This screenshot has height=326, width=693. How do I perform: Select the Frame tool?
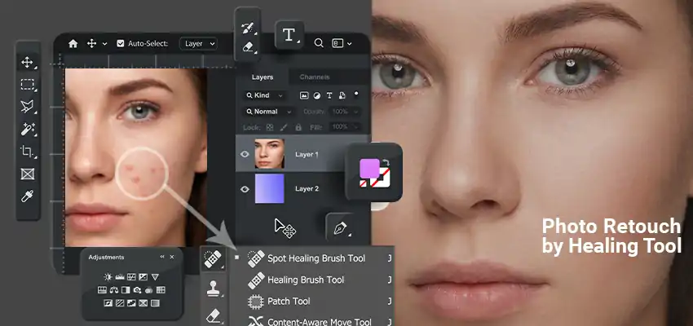[28, 174]
